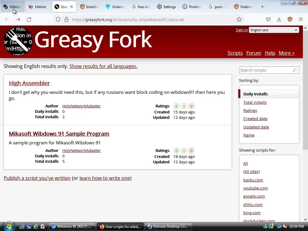This screenshot has height=231, width=308.
Task: Click the Greasy Fork logo image
Action: coord(18,41)
